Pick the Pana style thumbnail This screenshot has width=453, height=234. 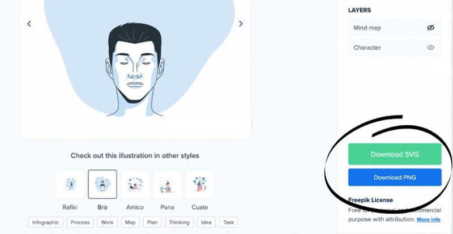point(167,184)
